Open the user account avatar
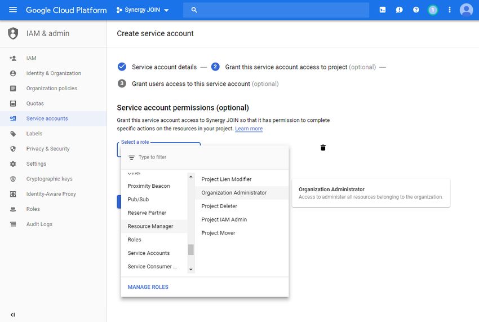The image size is (479, 322). click(x=466, y=10)
